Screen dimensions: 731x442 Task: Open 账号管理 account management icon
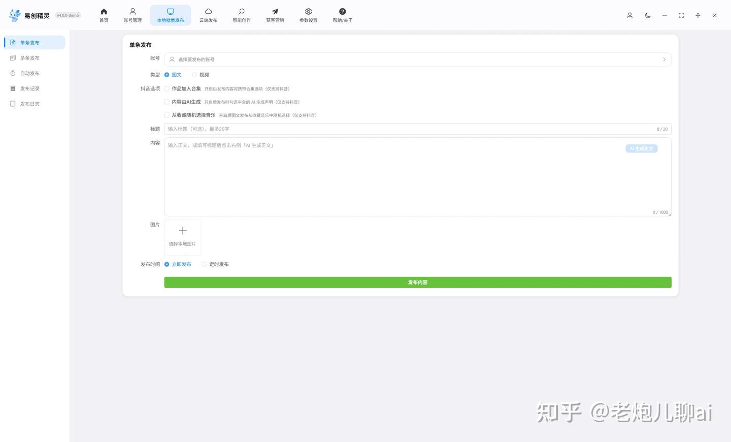coord(132,11)
